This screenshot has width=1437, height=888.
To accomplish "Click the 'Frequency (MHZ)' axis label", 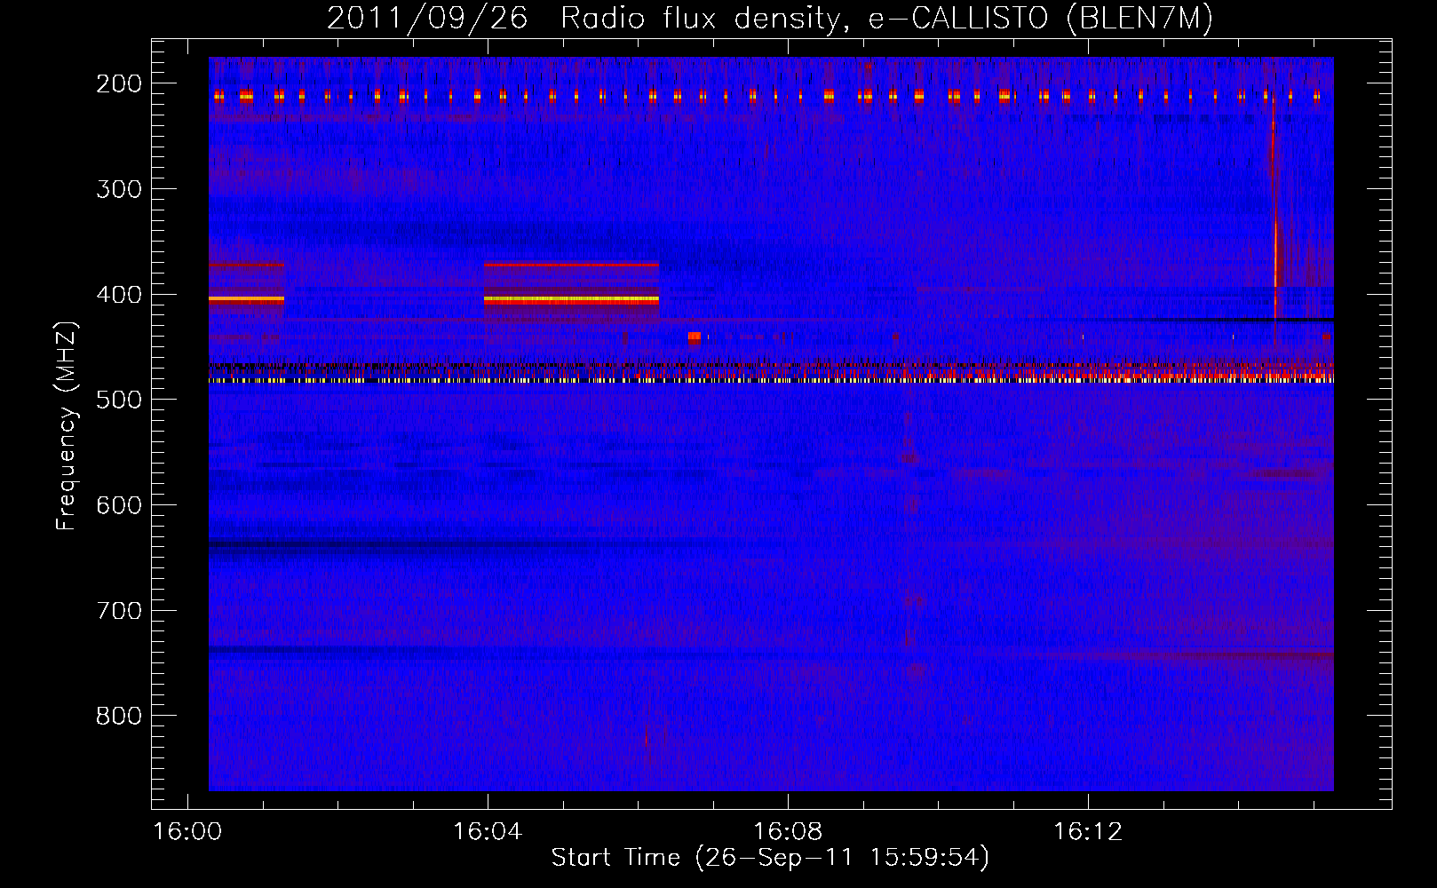I will (67, 425).
